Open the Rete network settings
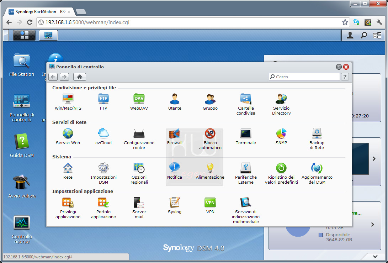 (x=68, y=171)
